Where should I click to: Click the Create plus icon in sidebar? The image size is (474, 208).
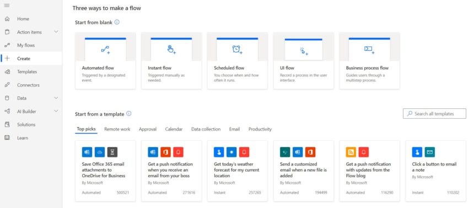coord(7,58)
